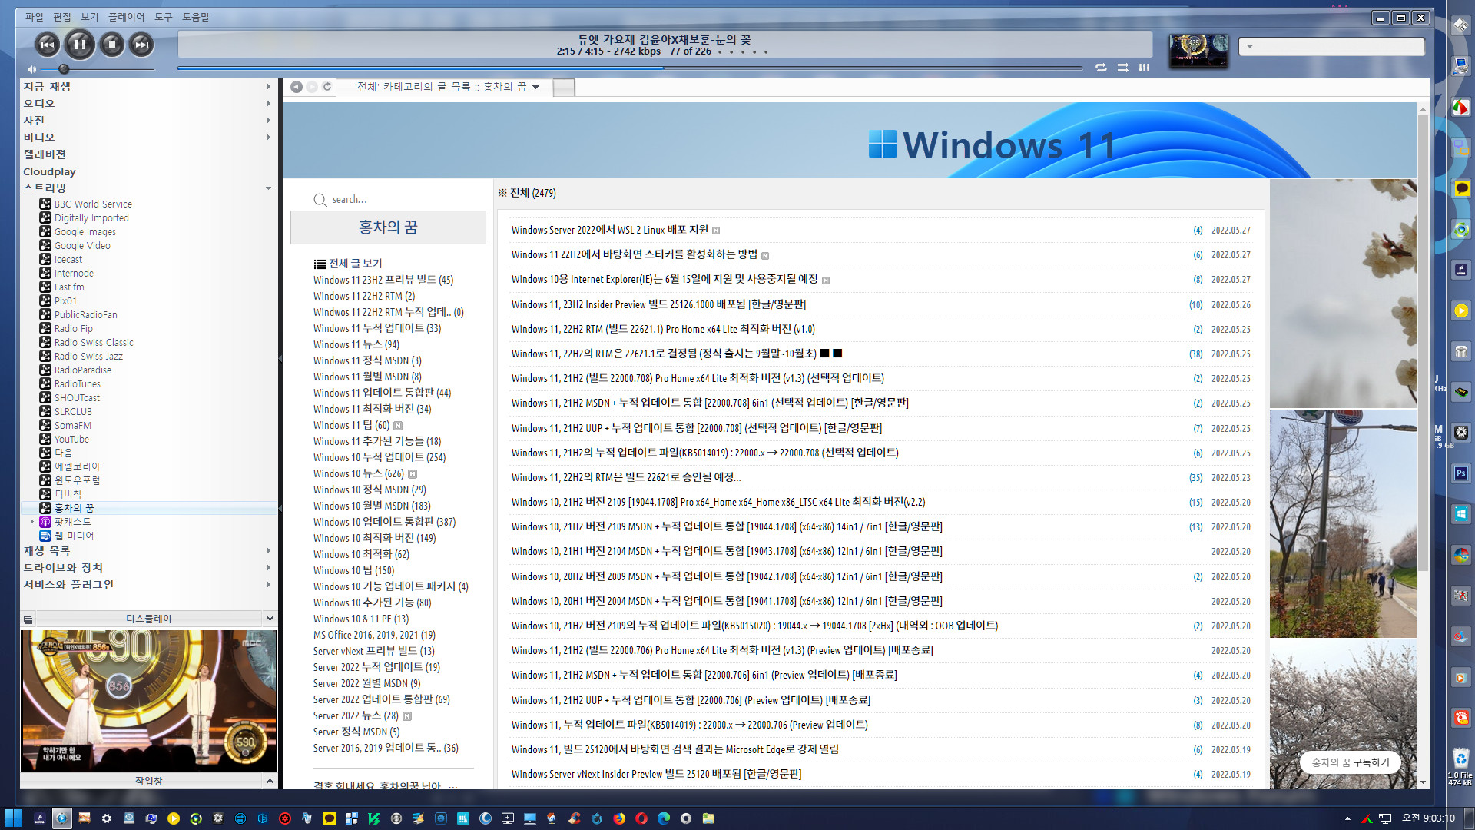Skip to the previous track
1475x830 pixels.
pos(47,45)
